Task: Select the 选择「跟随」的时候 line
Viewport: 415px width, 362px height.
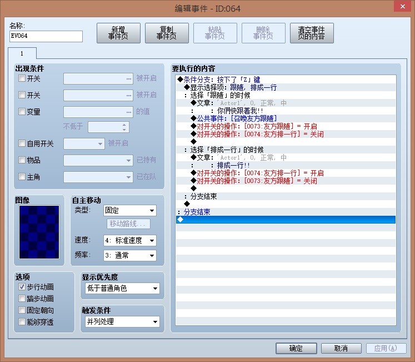Action: (x=286, y=95)
